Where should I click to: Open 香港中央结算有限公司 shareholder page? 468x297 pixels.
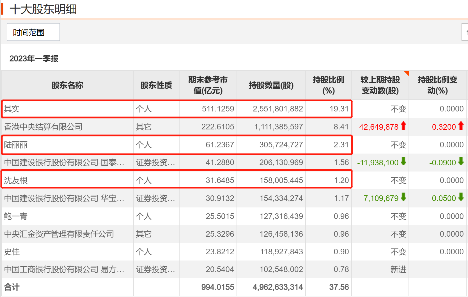tap(43, 127)
